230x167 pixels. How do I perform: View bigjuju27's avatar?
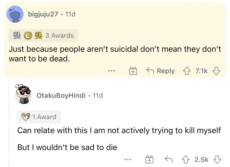coord(15,14)
